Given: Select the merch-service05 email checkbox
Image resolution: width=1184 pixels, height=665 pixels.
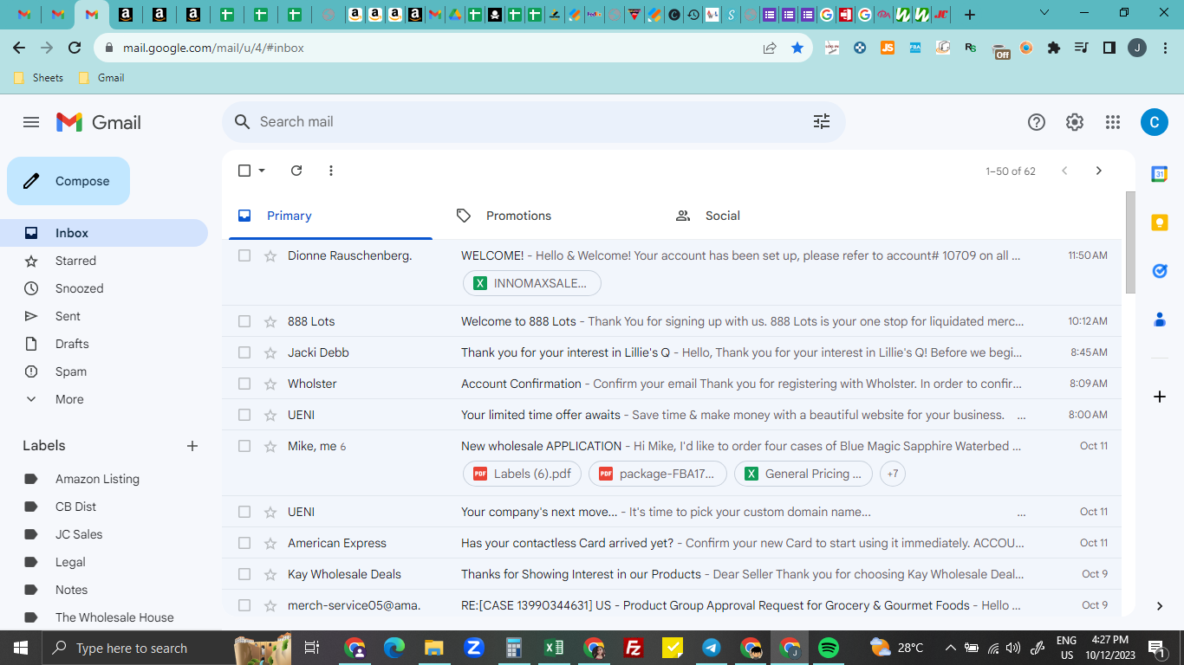Looking at the screenshot, I should click(244, 605).
